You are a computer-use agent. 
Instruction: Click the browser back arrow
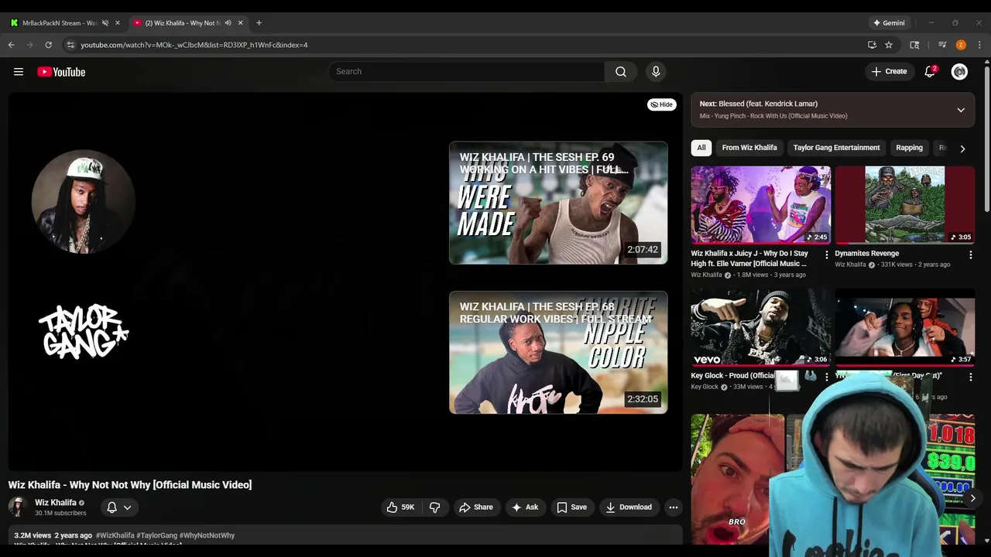click(x=12, y=45)
